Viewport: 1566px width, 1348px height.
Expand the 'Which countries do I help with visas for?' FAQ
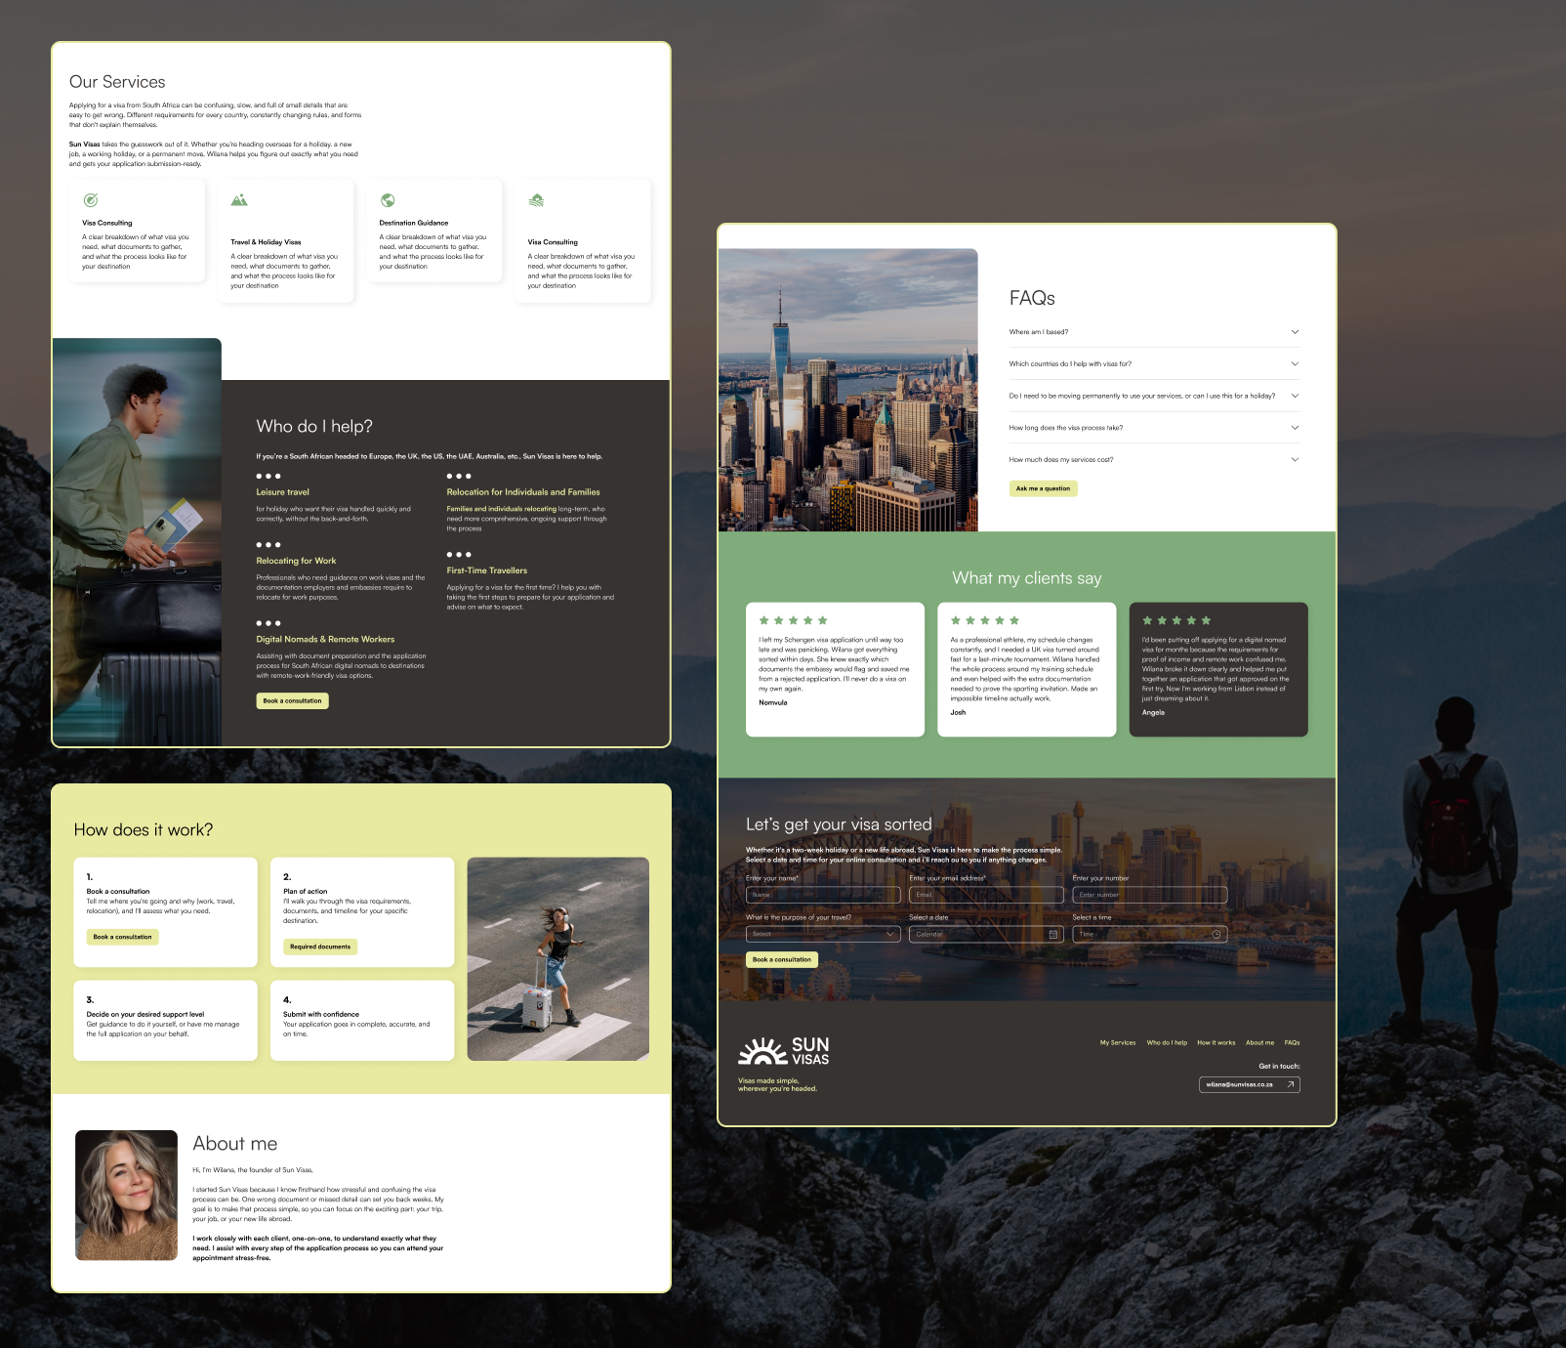1154,364
